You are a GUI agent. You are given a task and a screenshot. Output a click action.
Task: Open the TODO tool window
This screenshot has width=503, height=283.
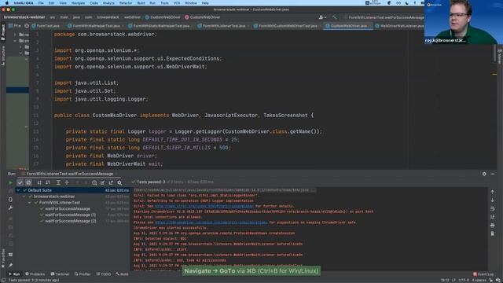point(103,274)
